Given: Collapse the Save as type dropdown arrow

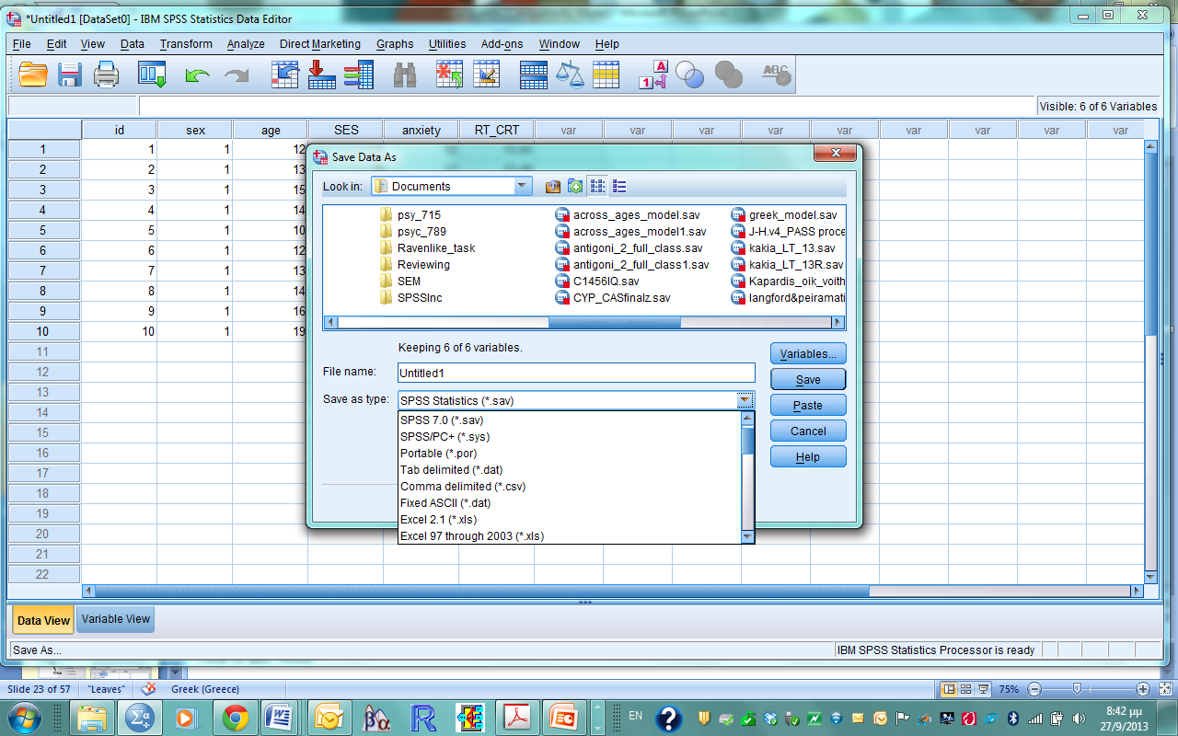Looking at the screenshot, I should [x=746, y=400].
